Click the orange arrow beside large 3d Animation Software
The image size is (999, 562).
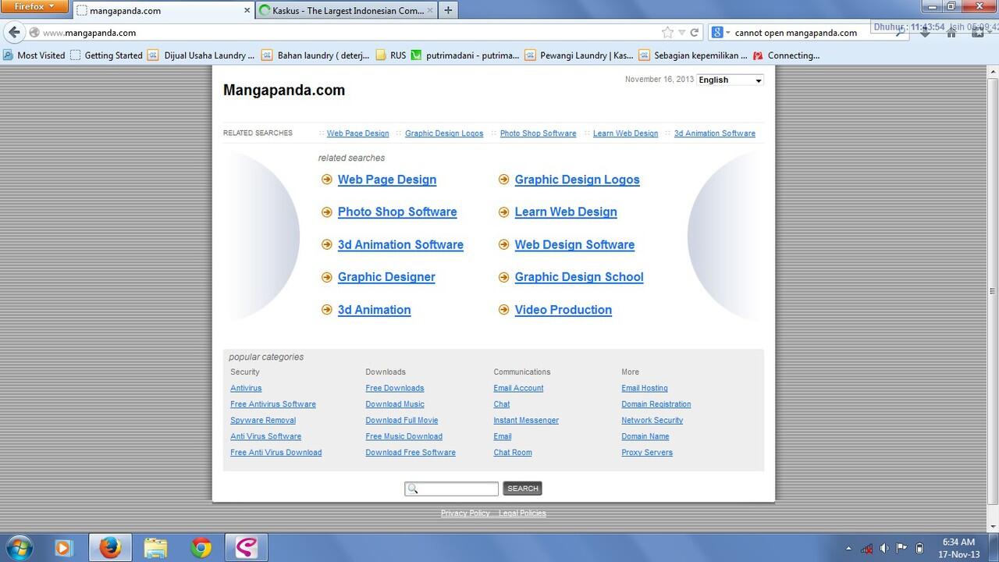(327, 245)
